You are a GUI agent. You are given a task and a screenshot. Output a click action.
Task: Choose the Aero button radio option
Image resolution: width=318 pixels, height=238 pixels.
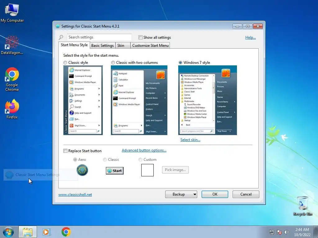(75, 160)
